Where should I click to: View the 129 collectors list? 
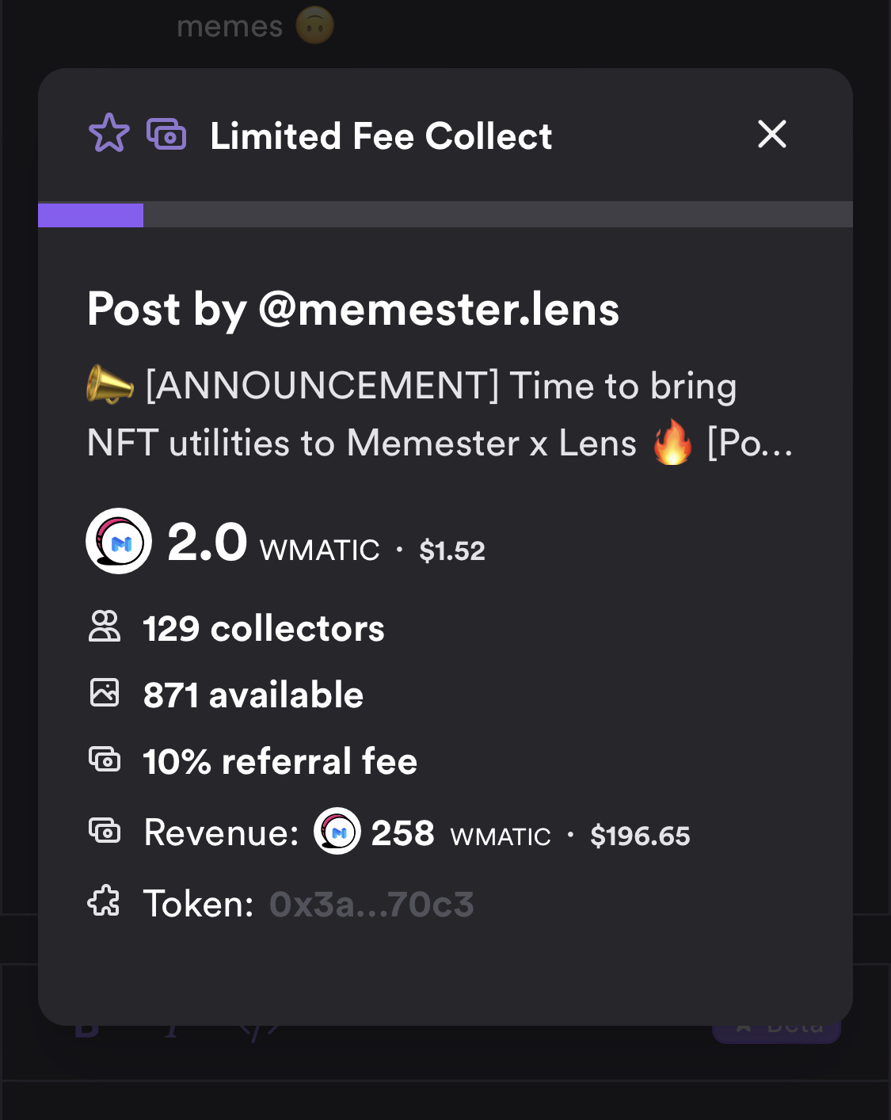(x=264, y=629)
